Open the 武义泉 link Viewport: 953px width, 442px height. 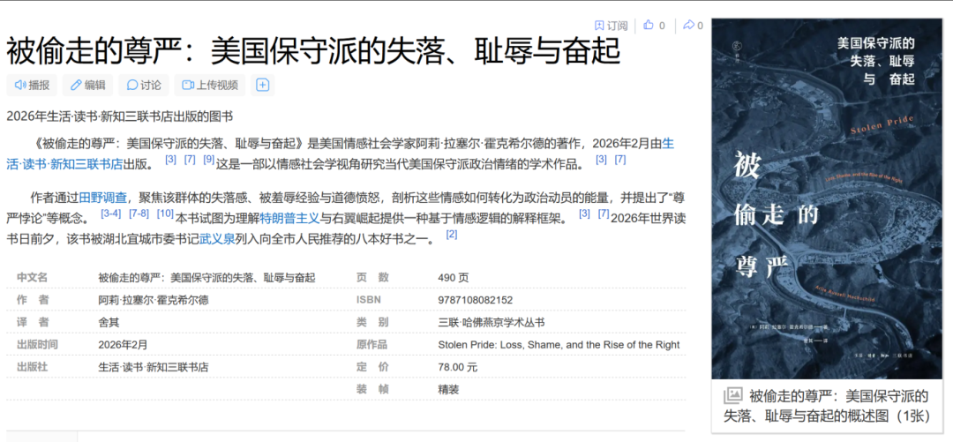tap(218, 238)
